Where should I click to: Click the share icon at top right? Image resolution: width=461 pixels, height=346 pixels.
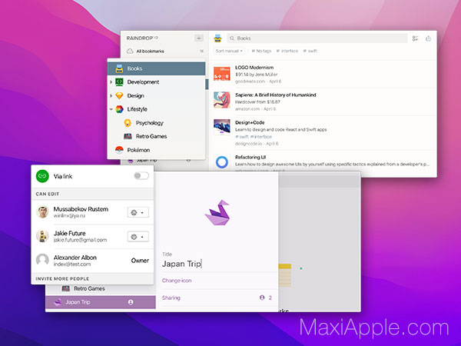click(429, 38)
